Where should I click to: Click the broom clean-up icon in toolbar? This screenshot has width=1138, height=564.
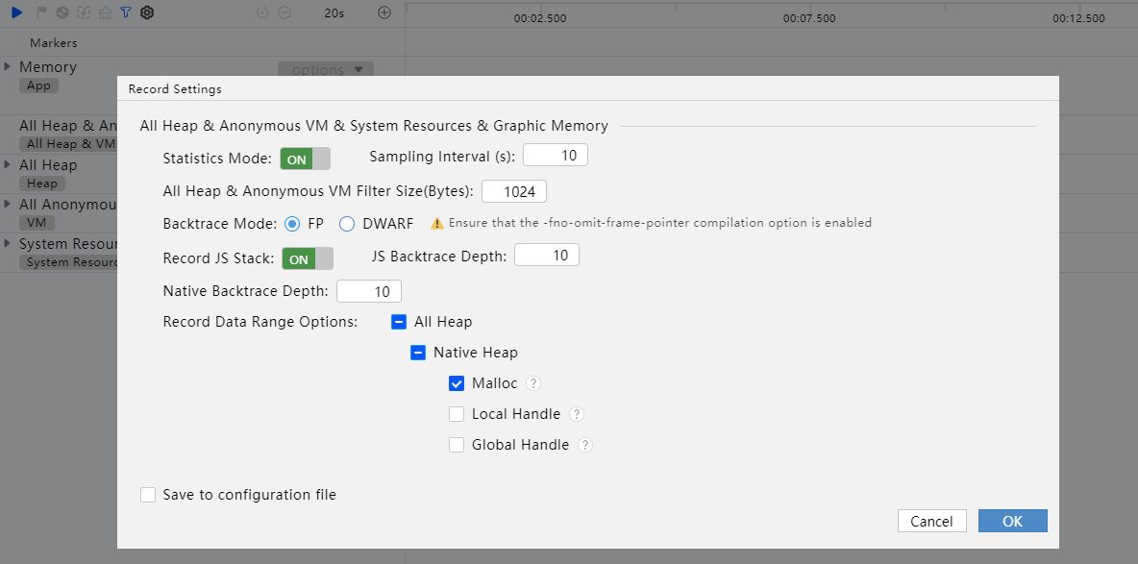point(105,12)
